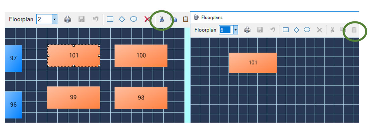Screen dimensions: 369x134
Task: Click red X Delete icon in left toolbar
Action: 147,19
